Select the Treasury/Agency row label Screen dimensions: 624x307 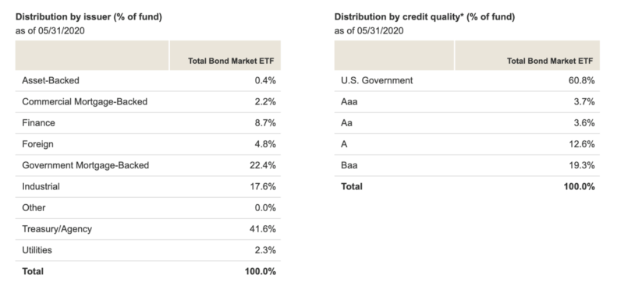tap(57, 229)
